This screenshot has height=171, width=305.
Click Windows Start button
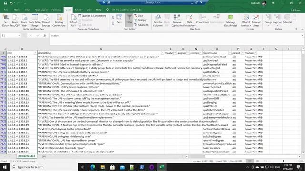click(x=4, y=167)
